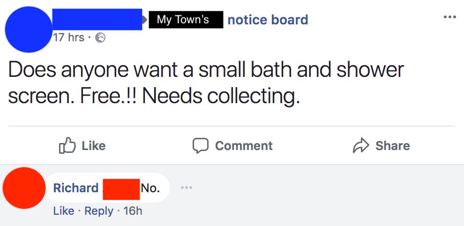Open the poster's blue profile picture

tap(28, 29)
